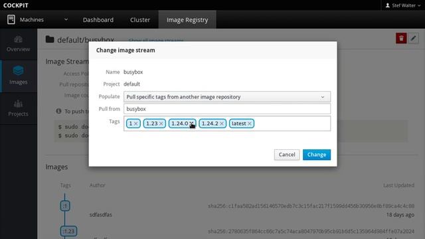Remove the latest tag
This screenshot has width=425, height=239.
(250, 124)
